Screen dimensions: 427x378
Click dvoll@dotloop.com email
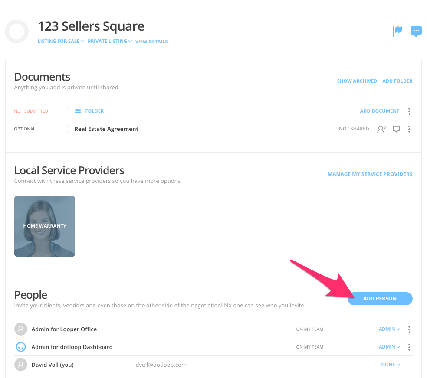(x=161, y=365)
